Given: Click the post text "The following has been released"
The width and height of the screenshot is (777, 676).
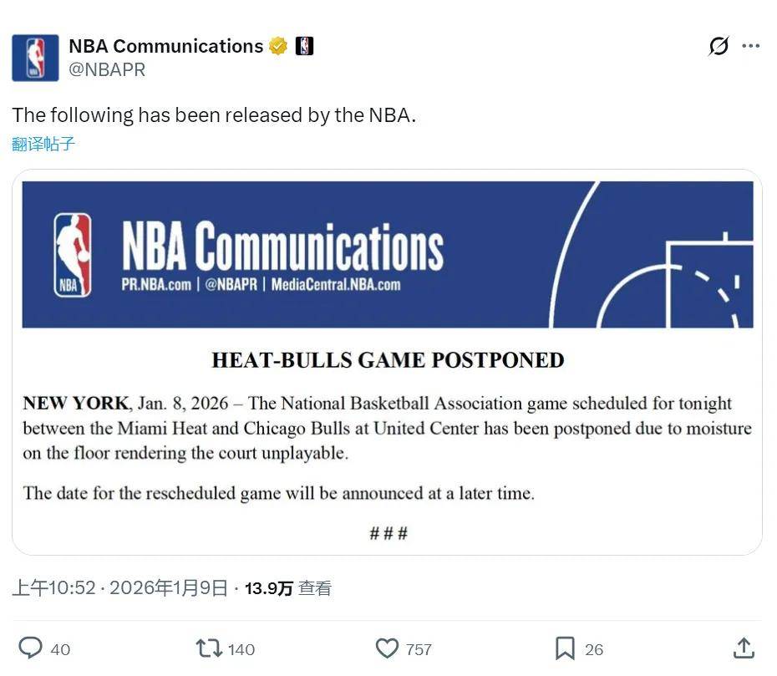Looking at the screenshot, I should 214,114.
